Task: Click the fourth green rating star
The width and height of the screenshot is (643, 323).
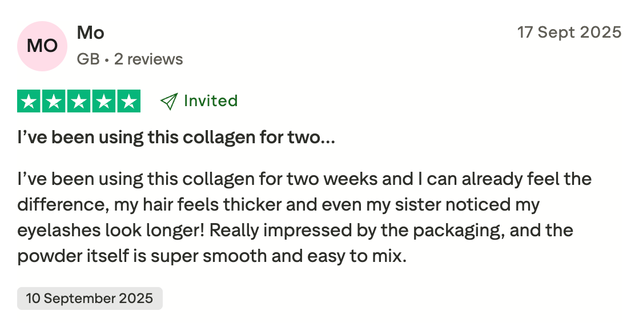Action: tap(103, 102)
